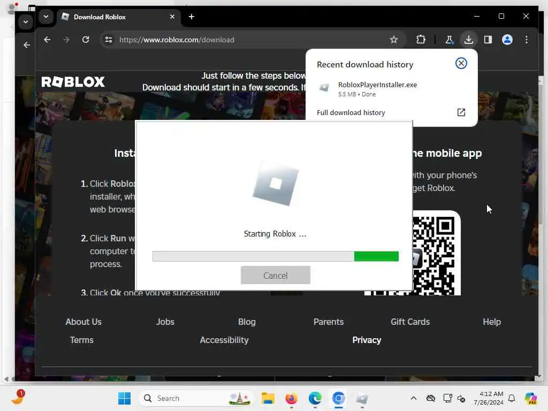
Task: Switch to the Chrome taskbar icon
Action: [338, 398]
